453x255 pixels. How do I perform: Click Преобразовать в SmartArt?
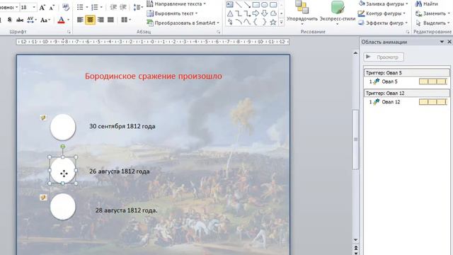[x=183, y=23]
